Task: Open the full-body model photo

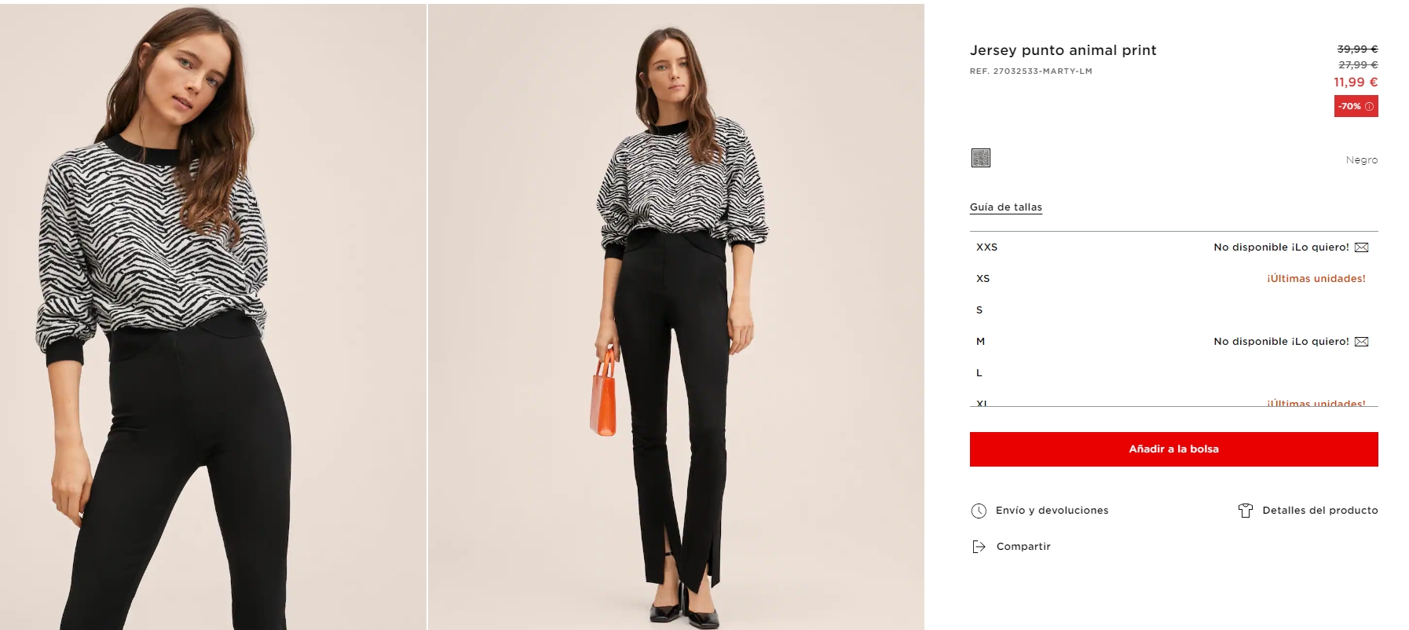Action: point(676,317)
